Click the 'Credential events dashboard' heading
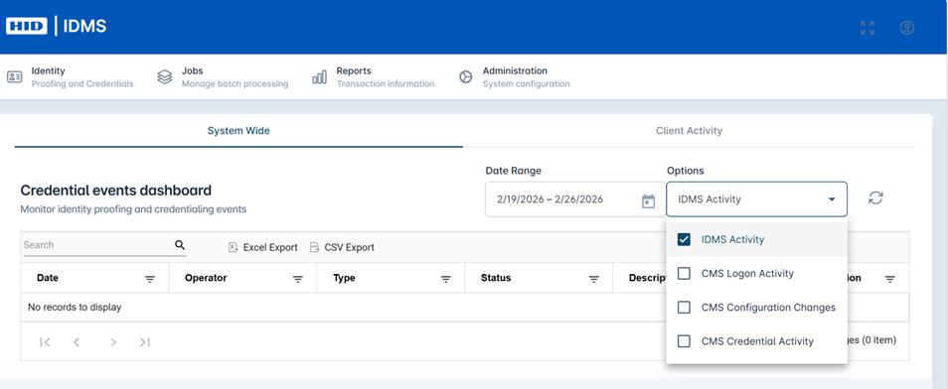The image size is (948, 389). (116, 191)
